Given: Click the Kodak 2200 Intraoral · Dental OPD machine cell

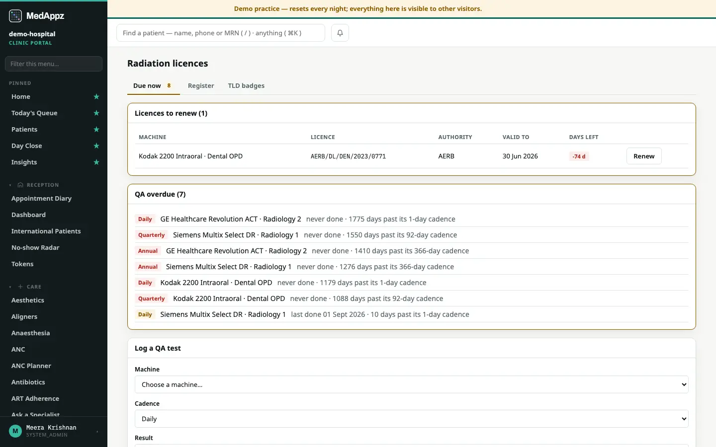Looking at the screenshot, I should click(x=191, y=156).
